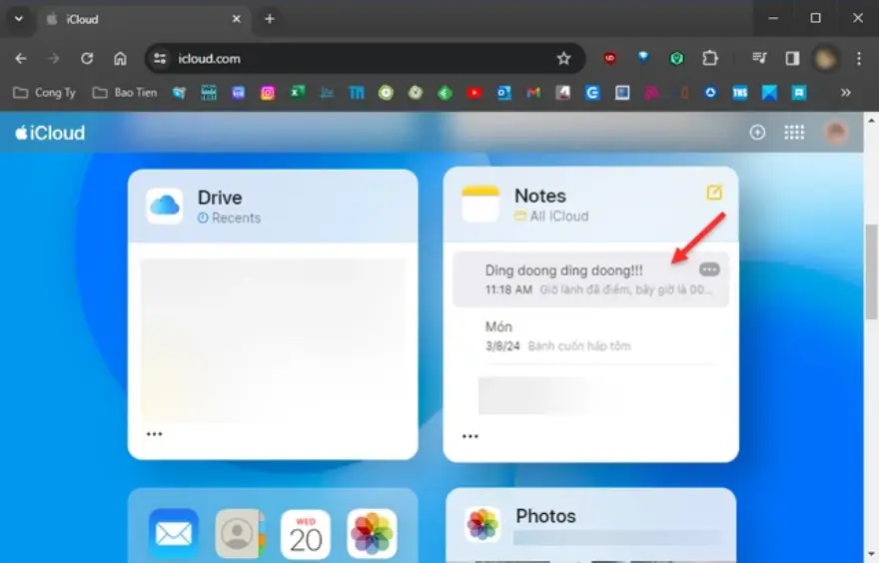This screenshot has width=879, height=563.
Task: Go back to previous page
Action: click(21, 58)
